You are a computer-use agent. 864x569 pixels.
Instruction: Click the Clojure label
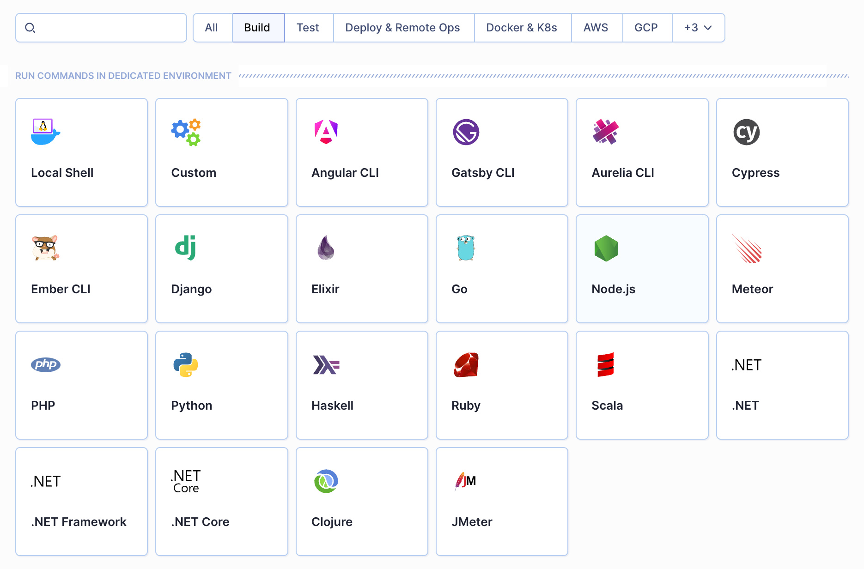coord(332,522)
